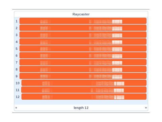The width and height of the screenshot is (162, 122).
Task: Click row index number 6
Action: 17,56
